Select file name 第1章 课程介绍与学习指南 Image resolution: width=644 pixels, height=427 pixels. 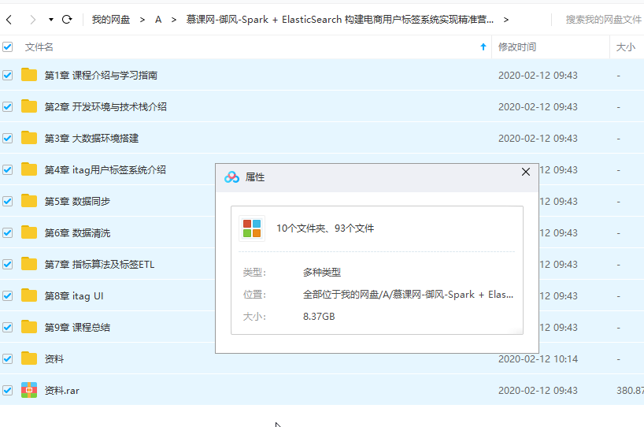[101, 75]
